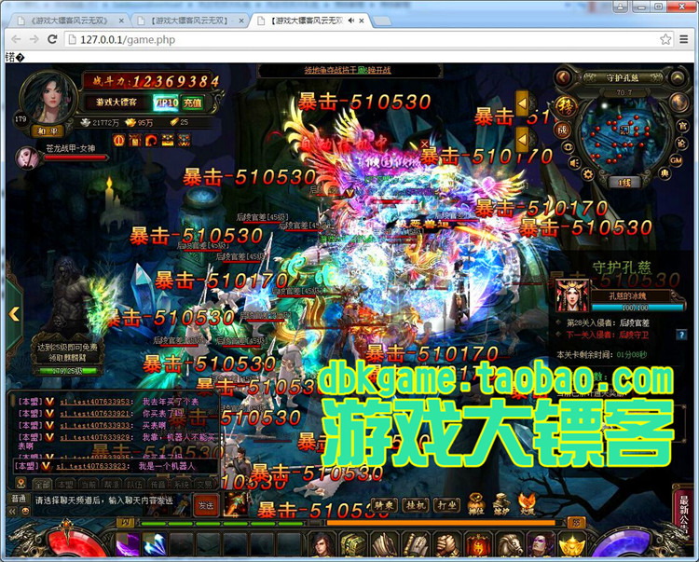The height and width of the screenshot is (562, 699).
Task: Select the 队伍 chat tab
Action: [x=135, y=484]
